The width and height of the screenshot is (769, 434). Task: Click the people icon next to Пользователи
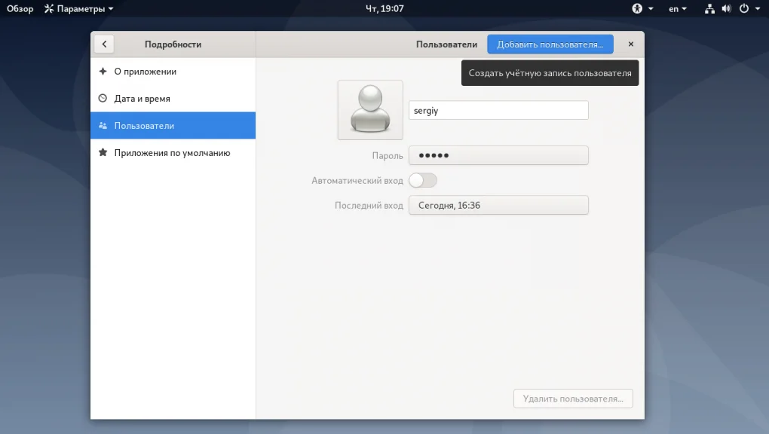tap(103, 125)
